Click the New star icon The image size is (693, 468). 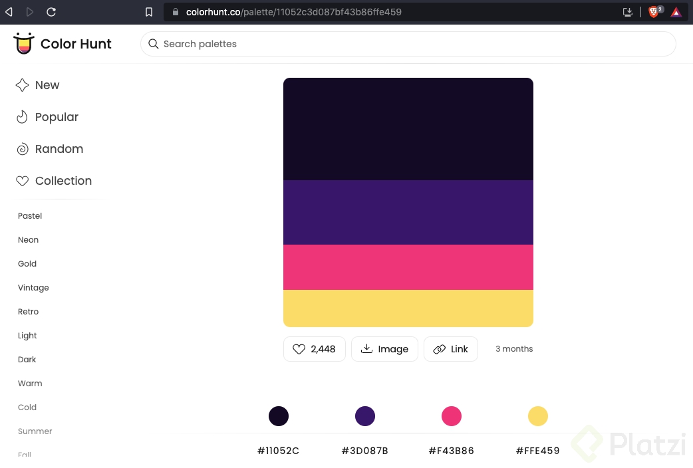pos(22,85)
